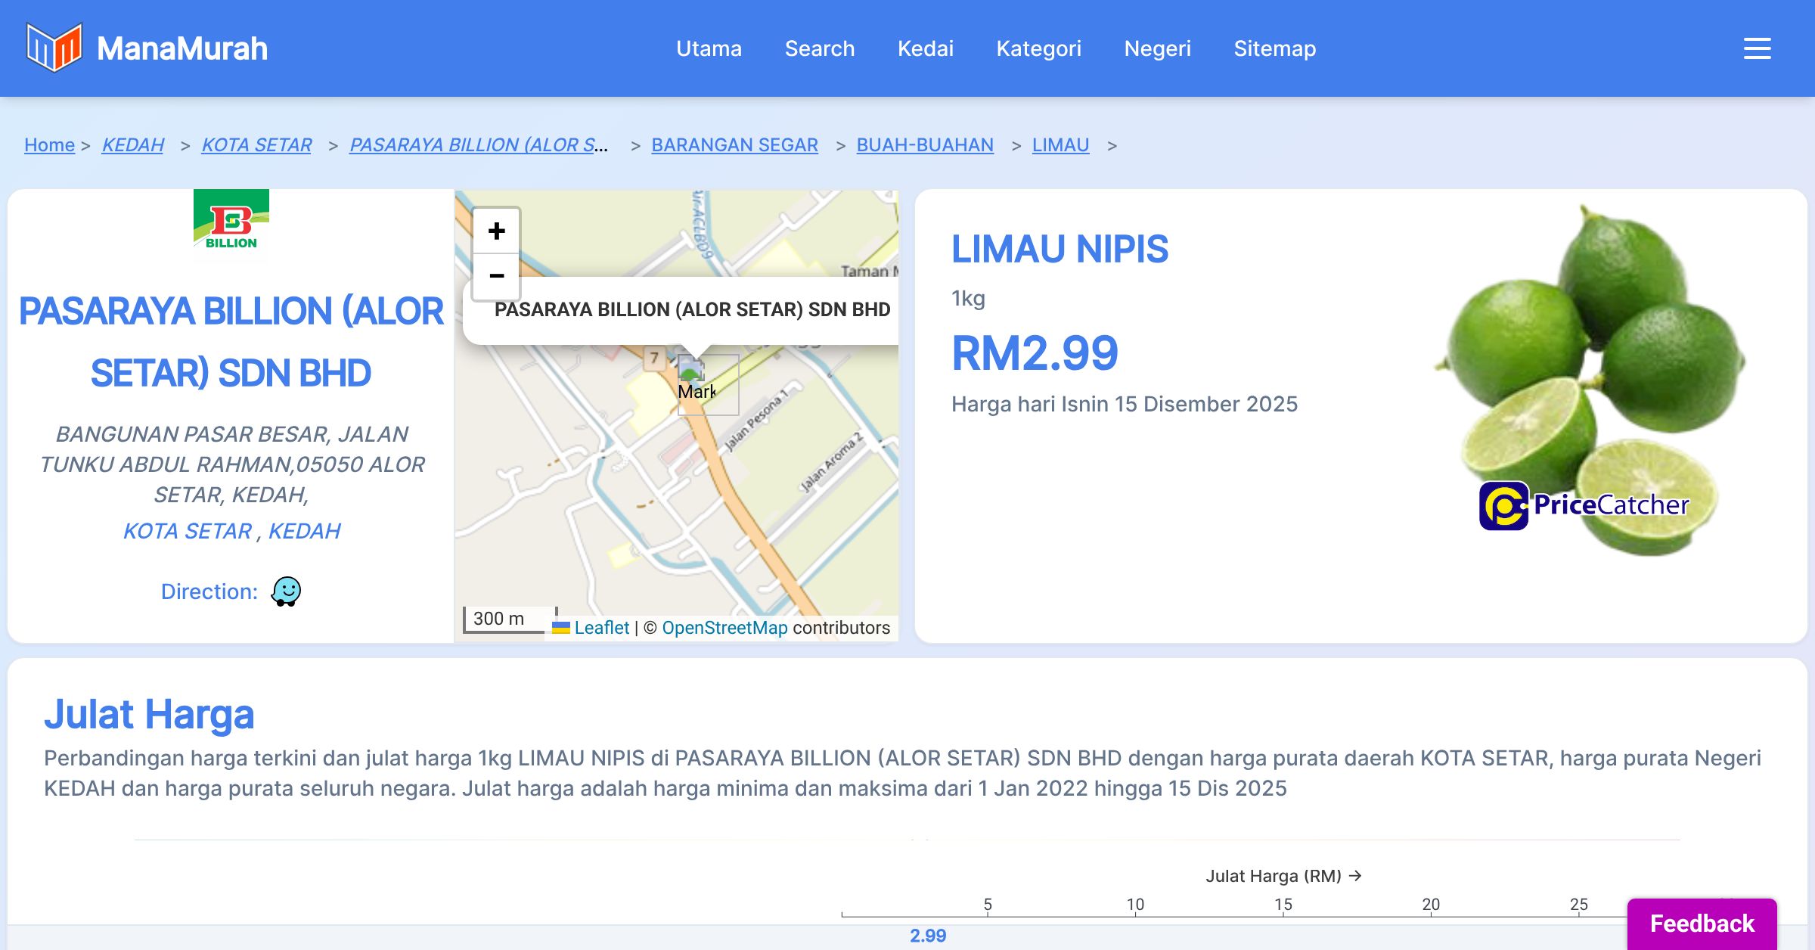Zoom in on the map
This screenshot has width=1815, height=950.
[496, 231]
